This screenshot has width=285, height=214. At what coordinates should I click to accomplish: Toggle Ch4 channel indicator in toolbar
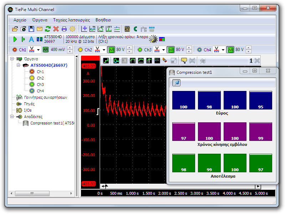click(x=199, y=50)
